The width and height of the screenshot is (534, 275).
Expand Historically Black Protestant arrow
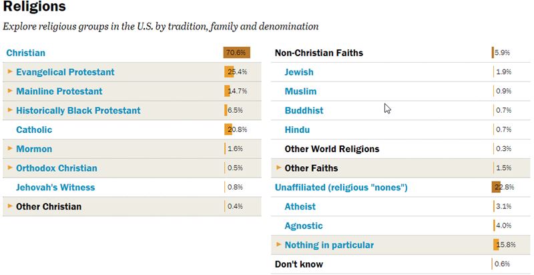point(10,110)
